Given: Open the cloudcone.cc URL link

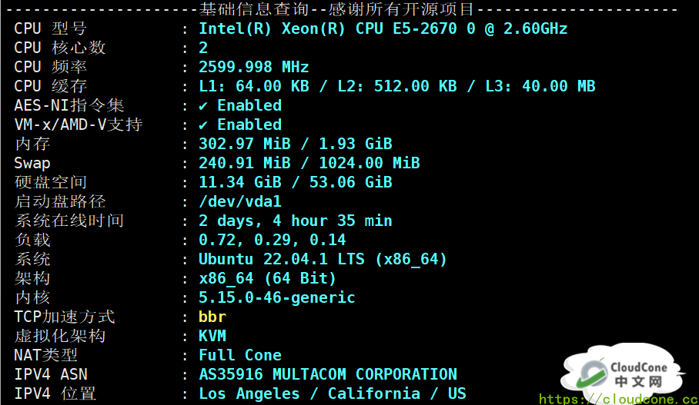Looking at the screenshot, I should click(617, 399).
